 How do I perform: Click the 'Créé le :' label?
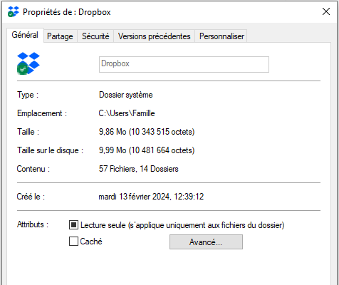31,197
